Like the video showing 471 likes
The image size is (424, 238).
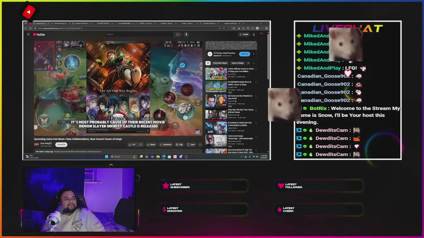click(x=132, y=144)
